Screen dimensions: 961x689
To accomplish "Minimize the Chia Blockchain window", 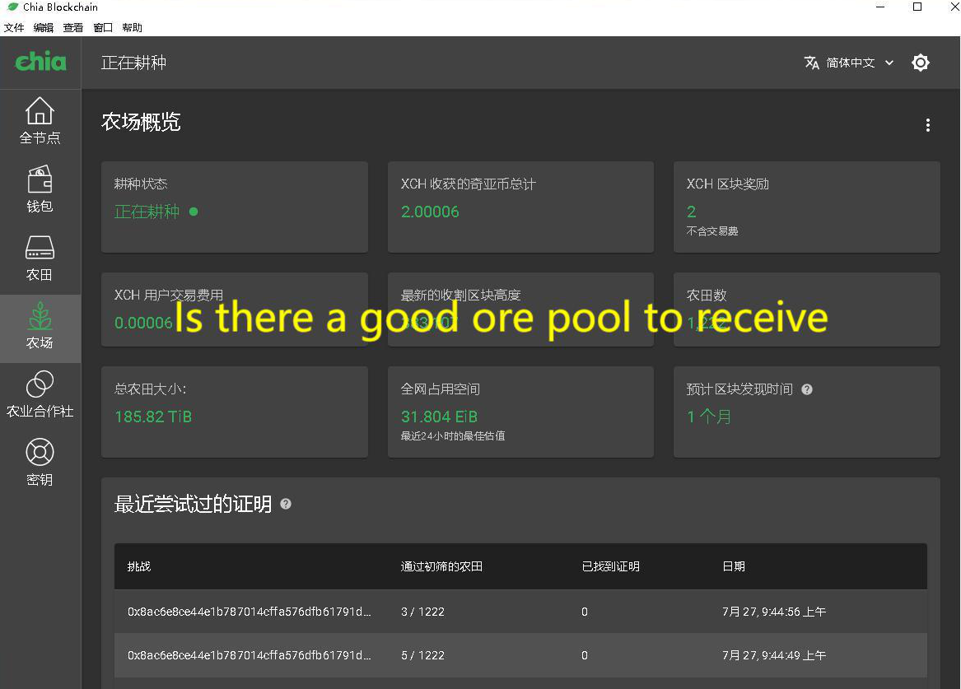I will coord(880,7).
